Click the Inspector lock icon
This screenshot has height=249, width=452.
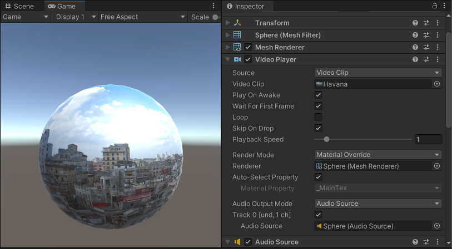pos(435,6)
